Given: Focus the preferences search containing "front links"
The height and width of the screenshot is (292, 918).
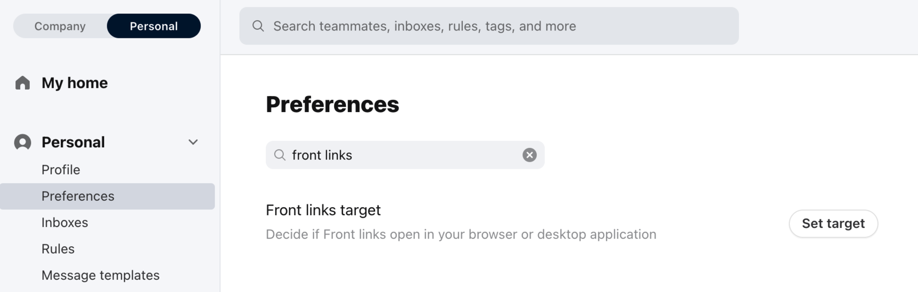Looking at the screenshot, I should coord(405,155).
